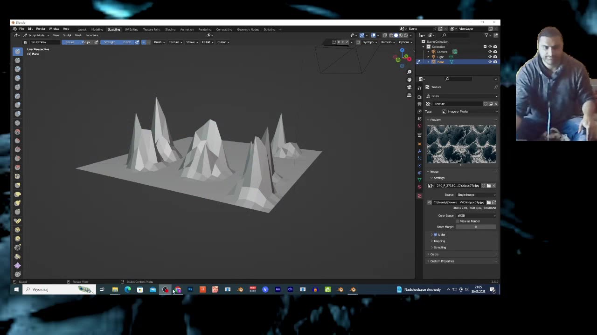This screenshot has width=597, height=335.
Task: Toggle X axis symmetry button
Action: [x=339, y=42]
